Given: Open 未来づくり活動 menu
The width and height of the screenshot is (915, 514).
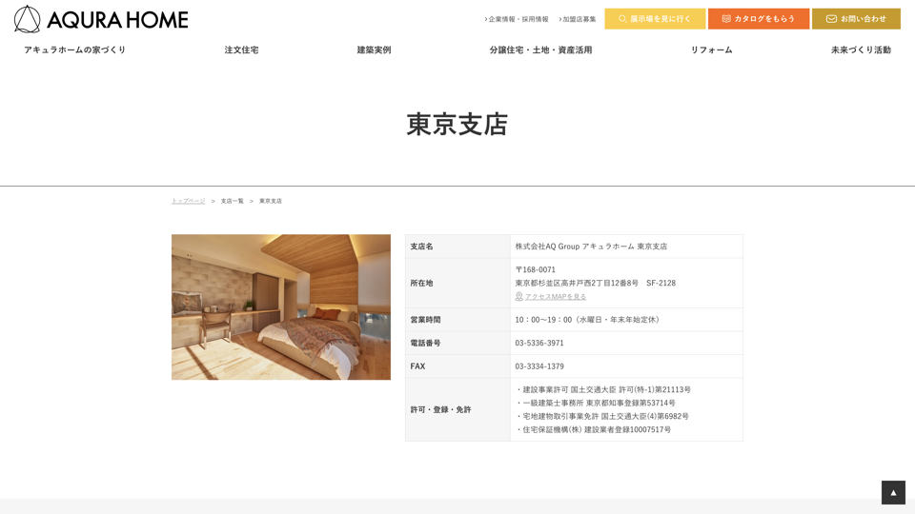Looking at the screenshot, I should 861,50.
